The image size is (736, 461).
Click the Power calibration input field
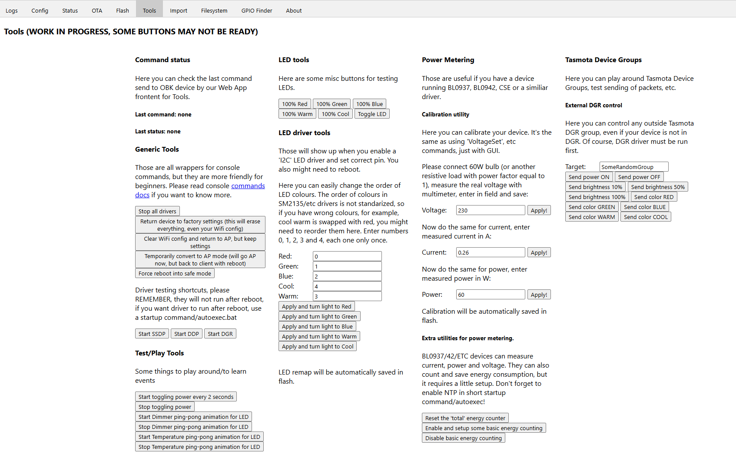pos(491,295)
